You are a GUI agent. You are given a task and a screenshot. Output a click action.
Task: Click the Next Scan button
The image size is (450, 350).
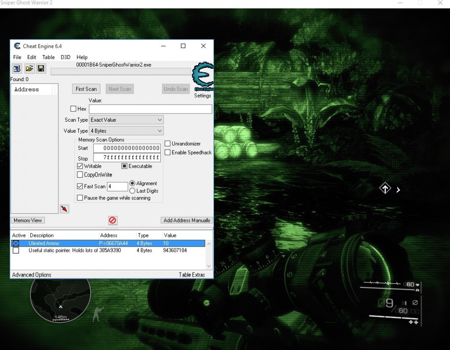[120, 89]
